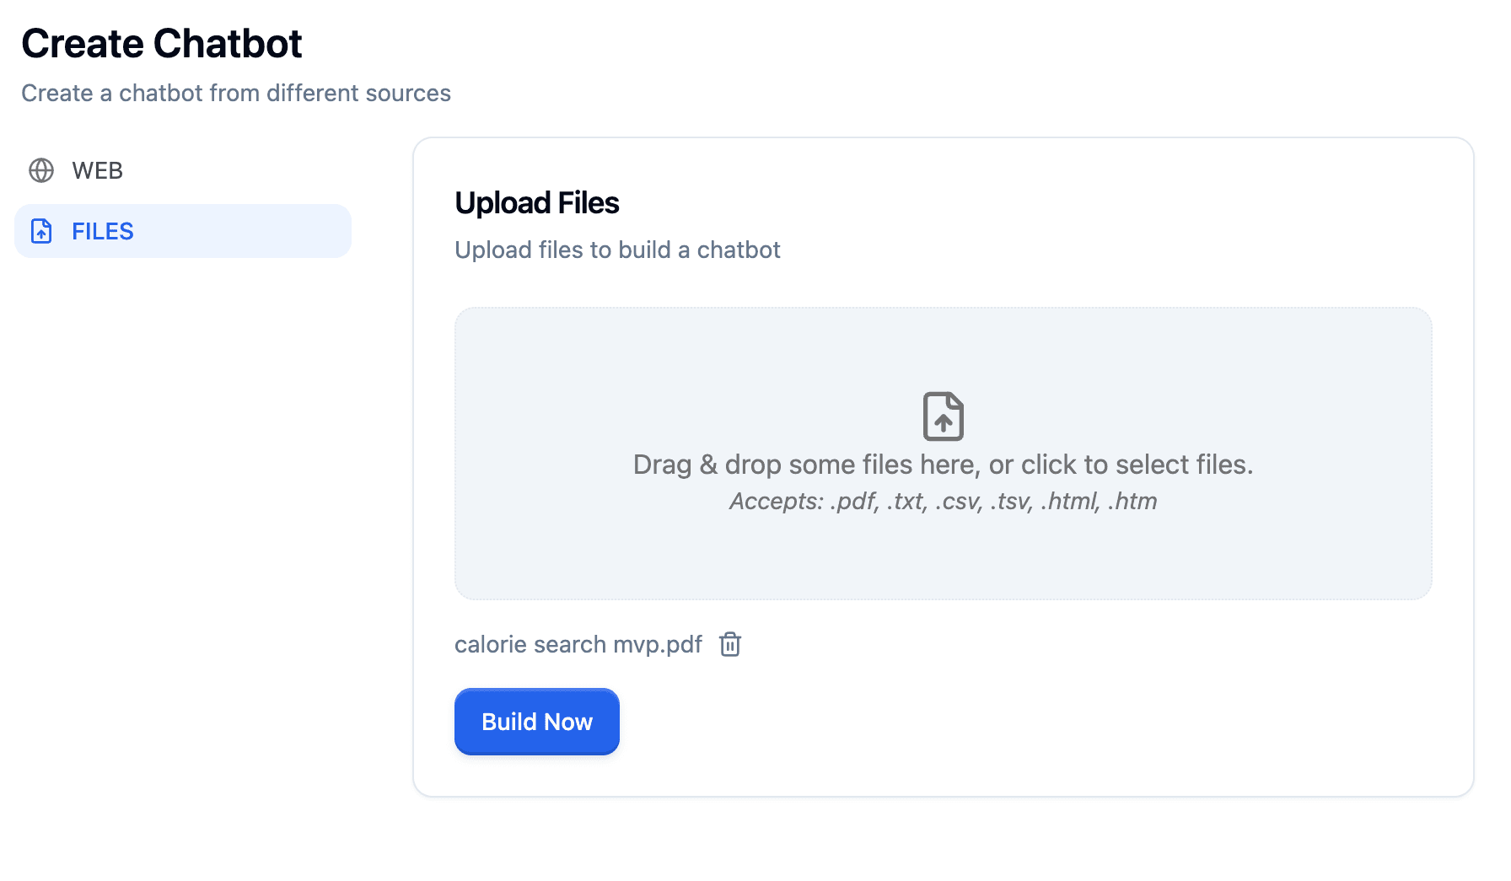The height and width of the screenshot is (881, 1511).
Task: Click the Create Chatbot page title
Action: click(162, 43)
